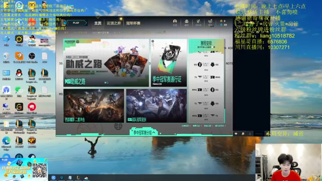Click the schedule panel scrollbar
322x181 pixels.
point(225,115)
